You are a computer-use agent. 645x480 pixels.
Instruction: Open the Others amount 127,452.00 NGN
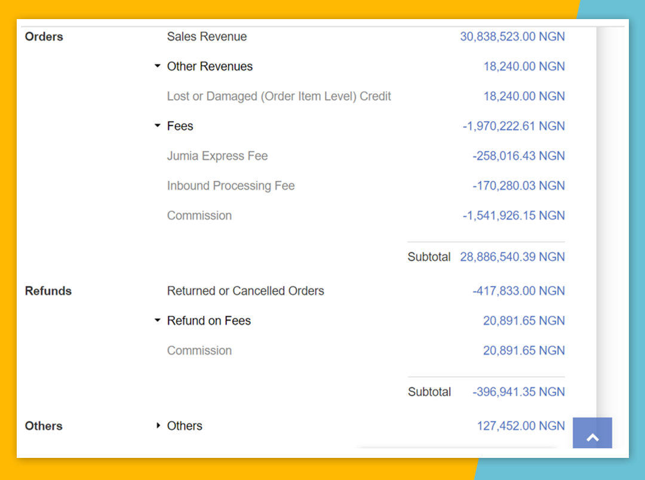pyautogui.click(x=520, y=426)
